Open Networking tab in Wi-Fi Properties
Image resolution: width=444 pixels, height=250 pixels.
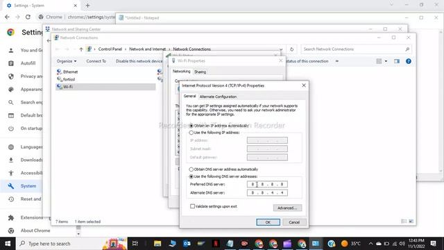tap(182, 72)
